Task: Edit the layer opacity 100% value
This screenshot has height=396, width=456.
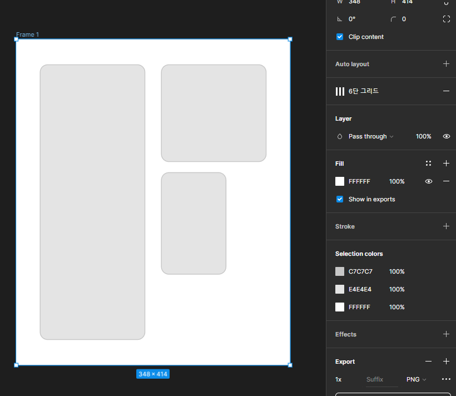Action: click(x=423, y=136)
